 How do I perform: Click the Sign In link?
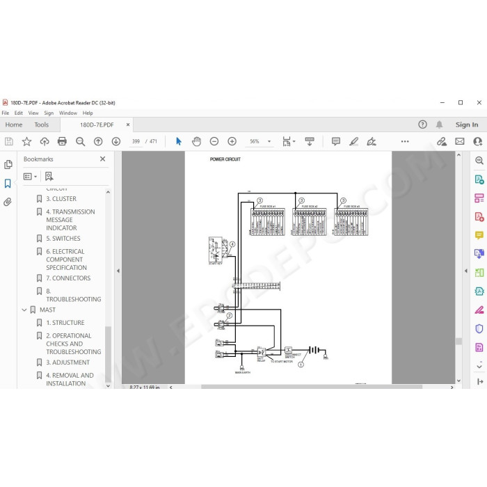(467, 125)
